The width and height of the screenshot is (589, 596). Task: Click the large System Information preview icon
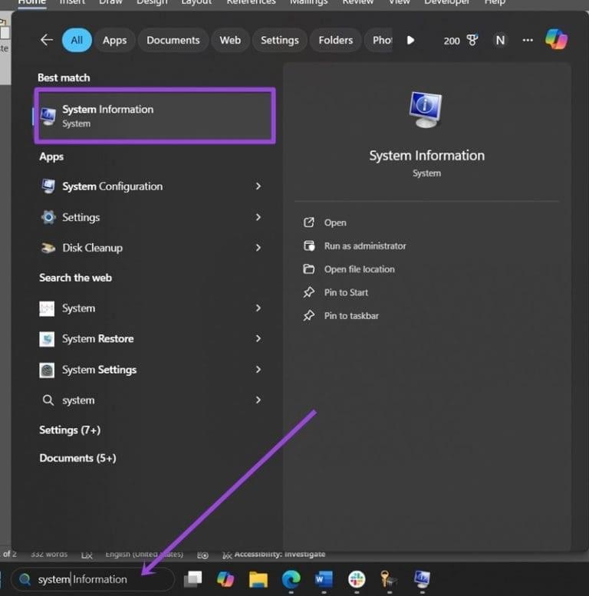coord(426,110)
